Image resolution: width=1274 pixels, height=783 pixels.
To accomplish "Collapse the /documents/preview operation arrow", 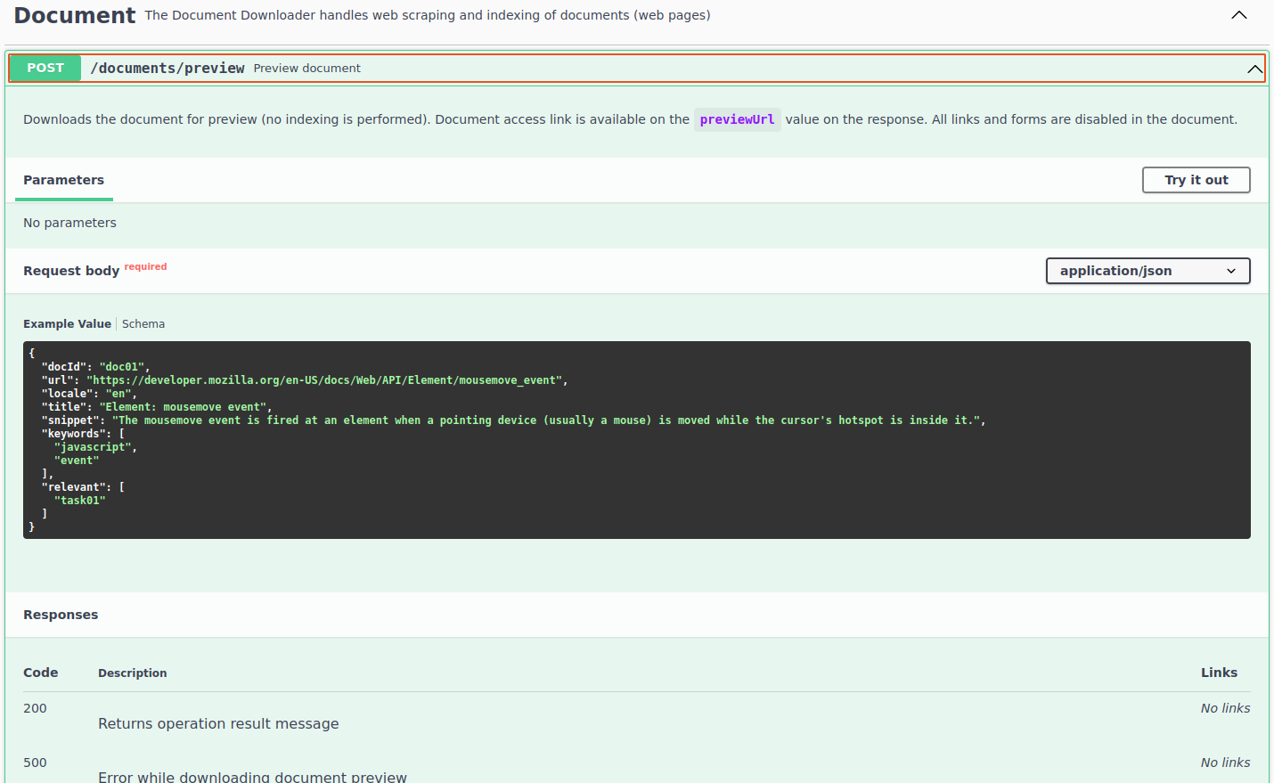I will click(1254, 69).
